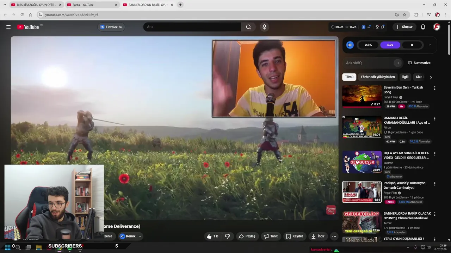Start voice search with the microphone

264,27
